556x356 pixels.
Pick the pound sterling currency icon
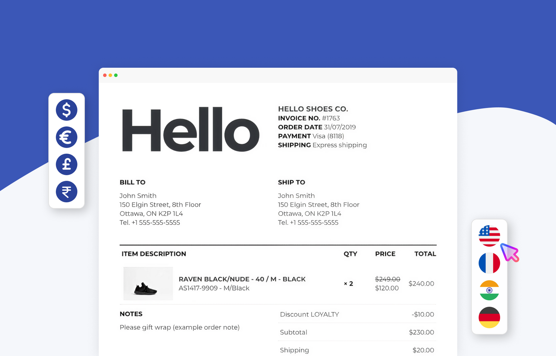click(x=67, y=164)
